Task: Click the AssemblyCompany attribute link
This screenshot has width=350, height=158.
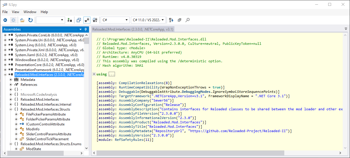Action: pos(134,100)
